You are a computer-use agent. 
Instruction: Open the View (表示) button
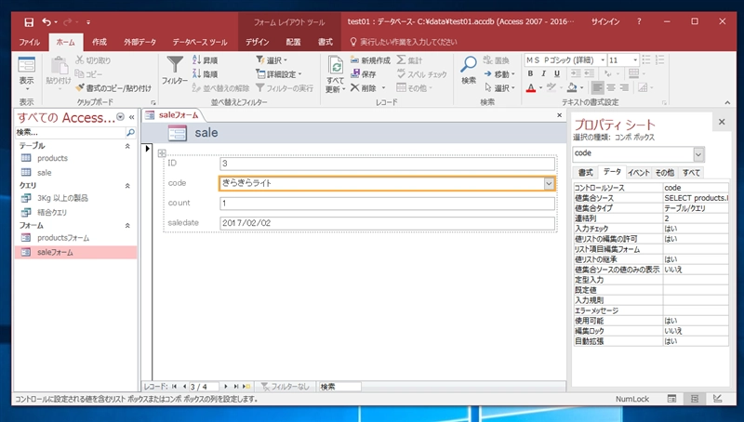tap(26, 74)
